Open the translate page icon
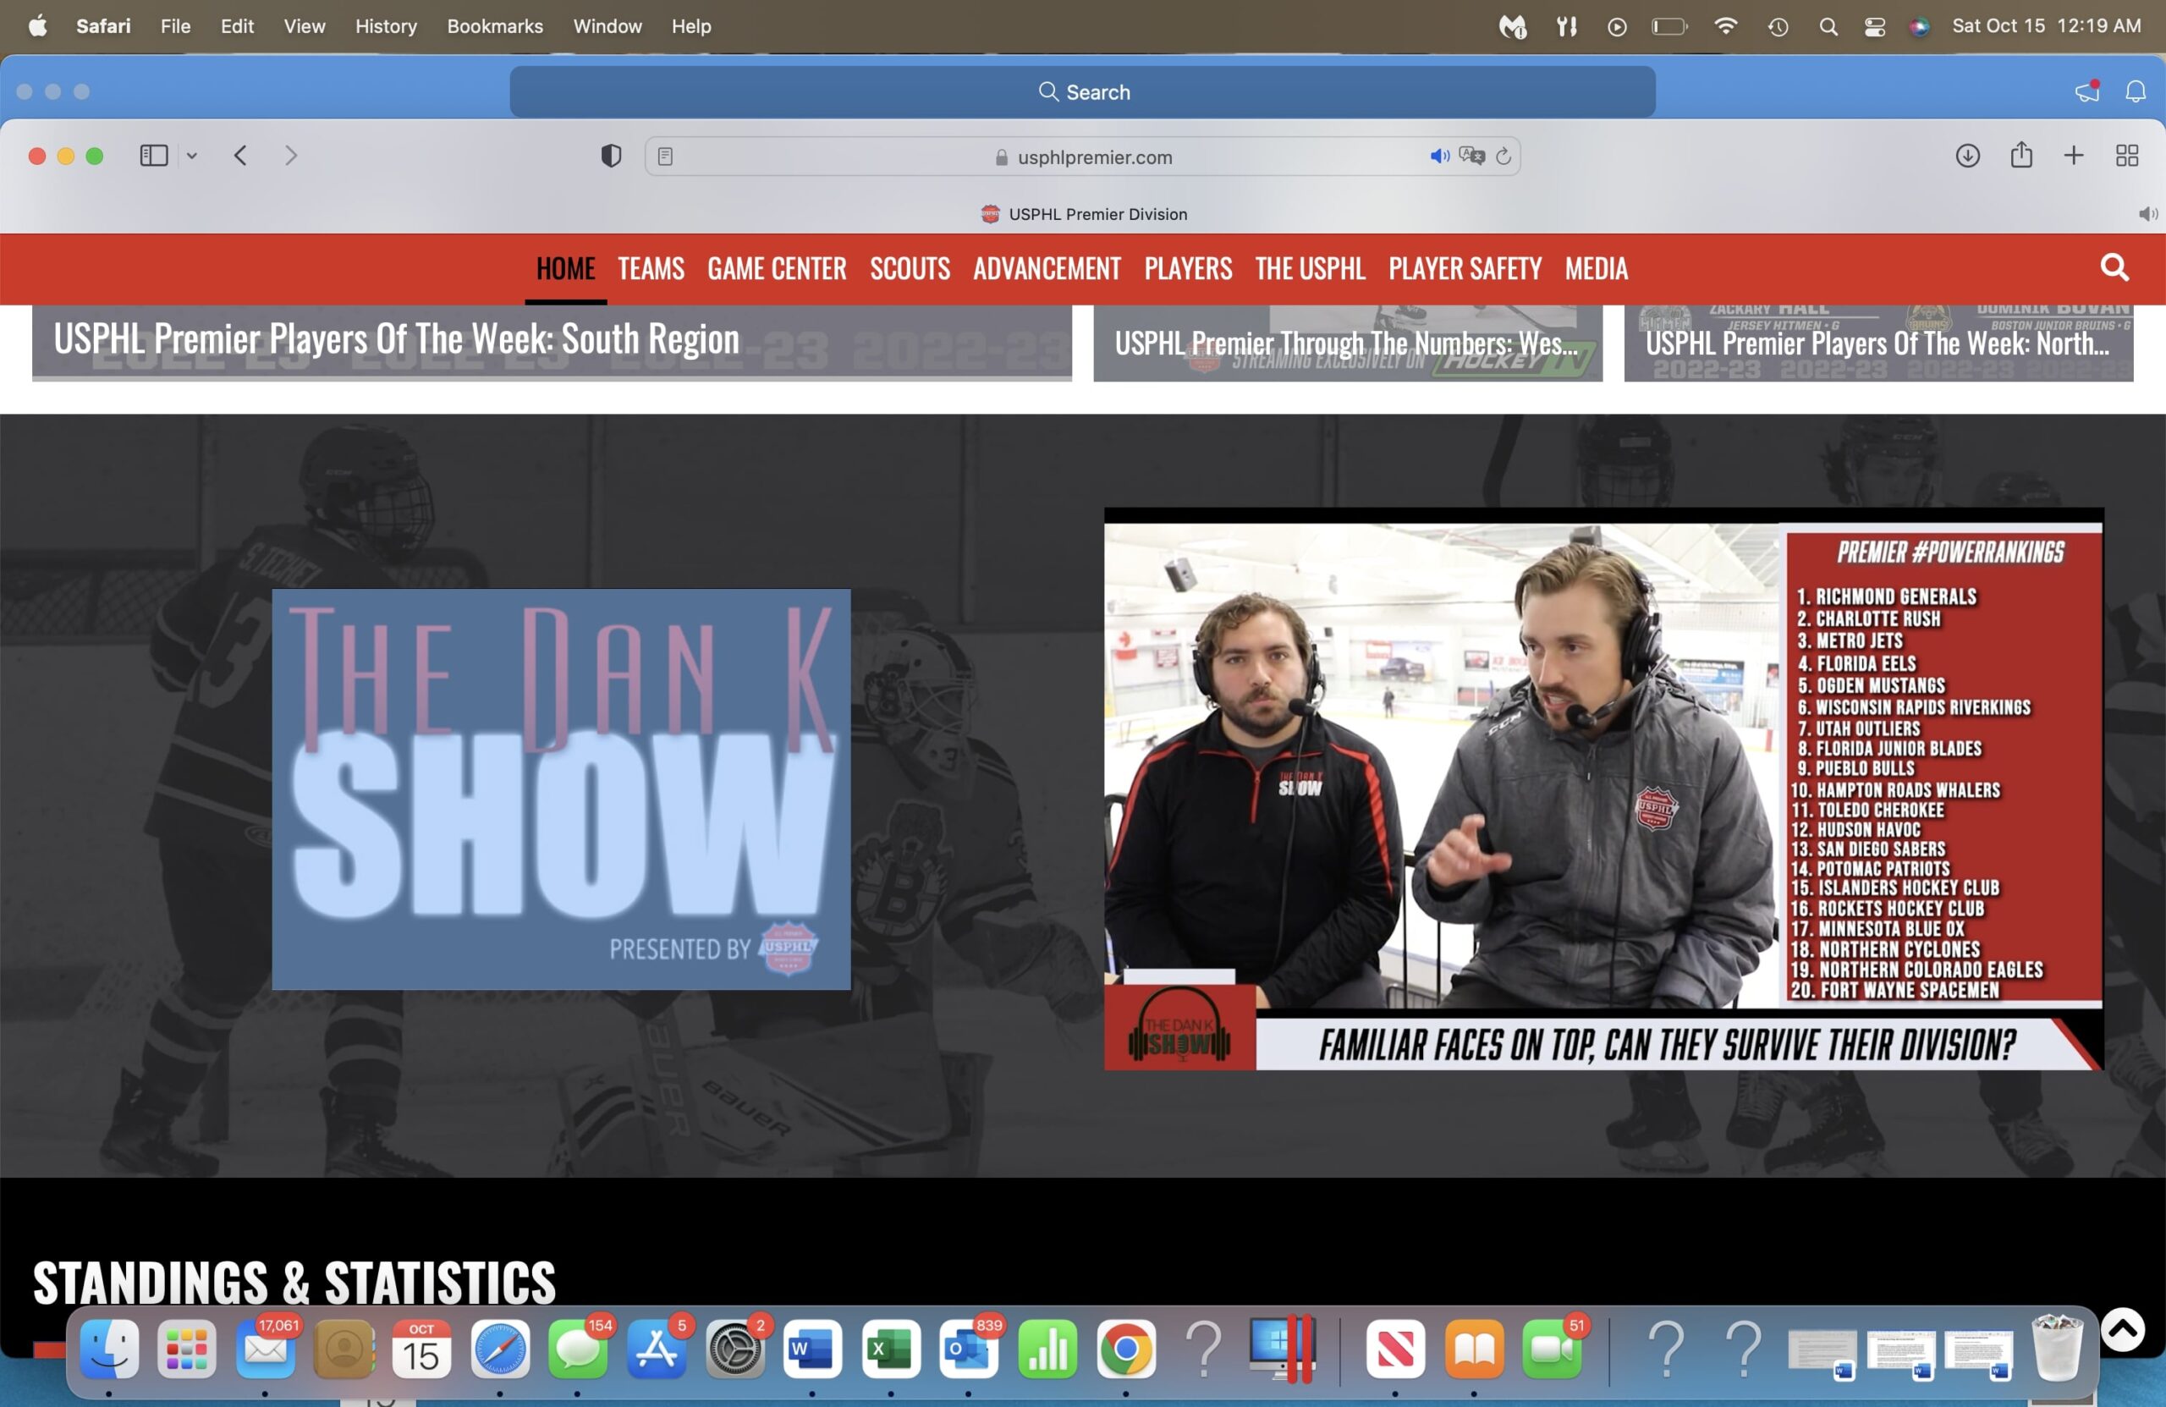Image resolution: width=2166 pixels, height=1407 pixels. tap(1471, 156)
